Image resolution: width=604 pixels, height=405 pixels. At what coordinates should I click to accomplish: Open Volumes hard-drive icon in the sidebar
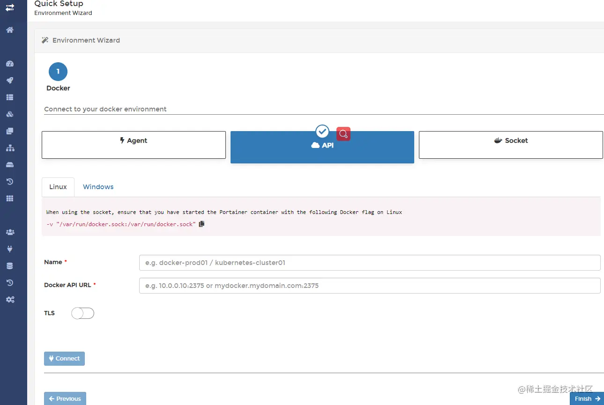tap(10, 165)
